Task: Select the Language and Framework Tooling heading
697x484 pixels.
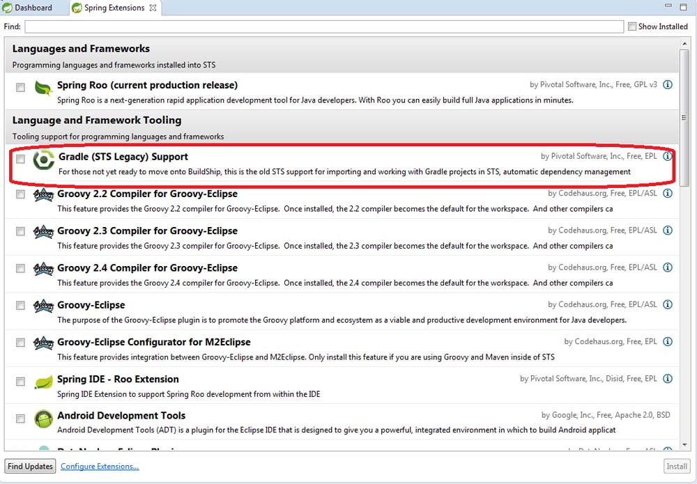Action: tap(97, 120)
